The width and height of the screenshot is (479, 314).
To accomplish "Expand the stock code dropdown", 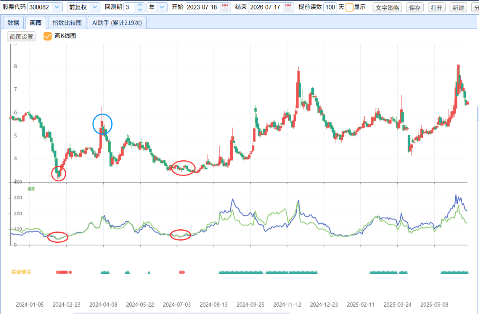I will click(57, 7).
